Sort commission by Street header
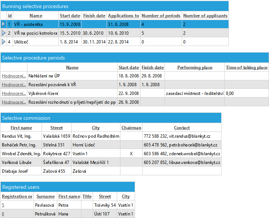Screen dimensions: 269x218 57,128
